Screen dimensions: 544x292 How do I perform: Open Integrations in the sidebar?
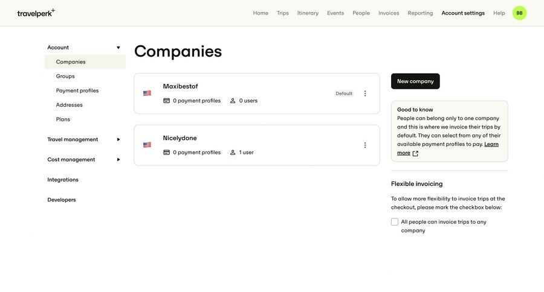click(63, 180)
